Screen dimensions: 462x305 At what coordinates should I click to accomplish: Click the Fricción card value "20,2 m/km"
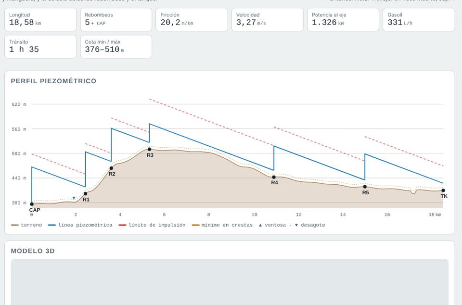click(x=177, y=23)
